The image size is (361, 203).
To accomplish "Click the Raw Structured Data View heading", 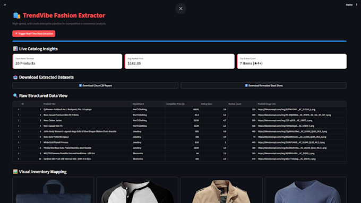I will [44, 95].
